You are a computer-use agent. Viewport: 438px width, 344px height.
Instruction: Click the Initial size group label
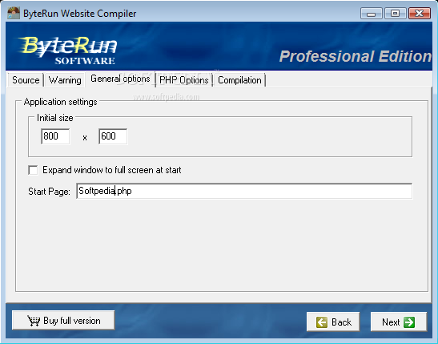click(x=55, y=118)
